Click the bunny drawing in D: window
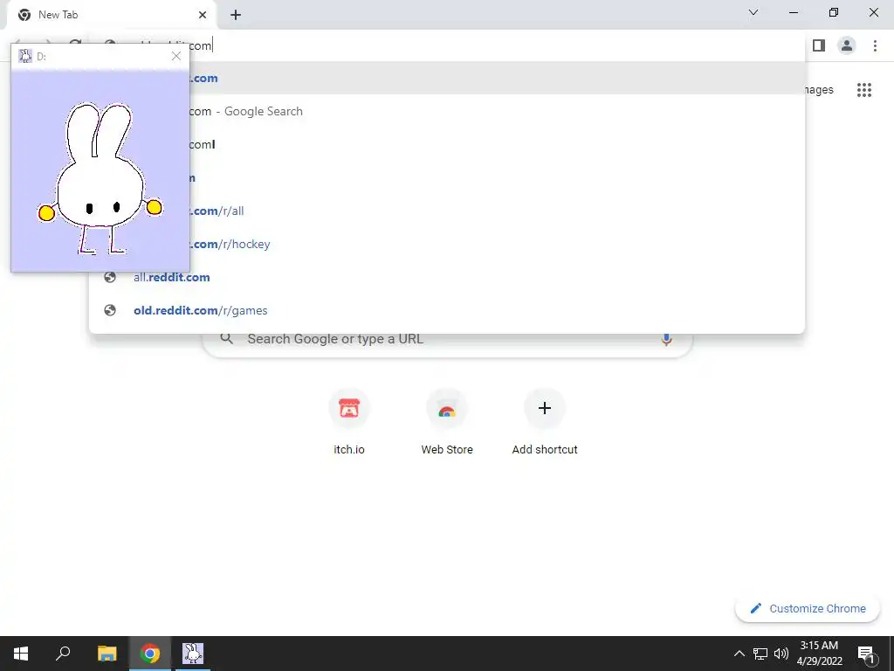894x671 pixels. tap(100, 178)
